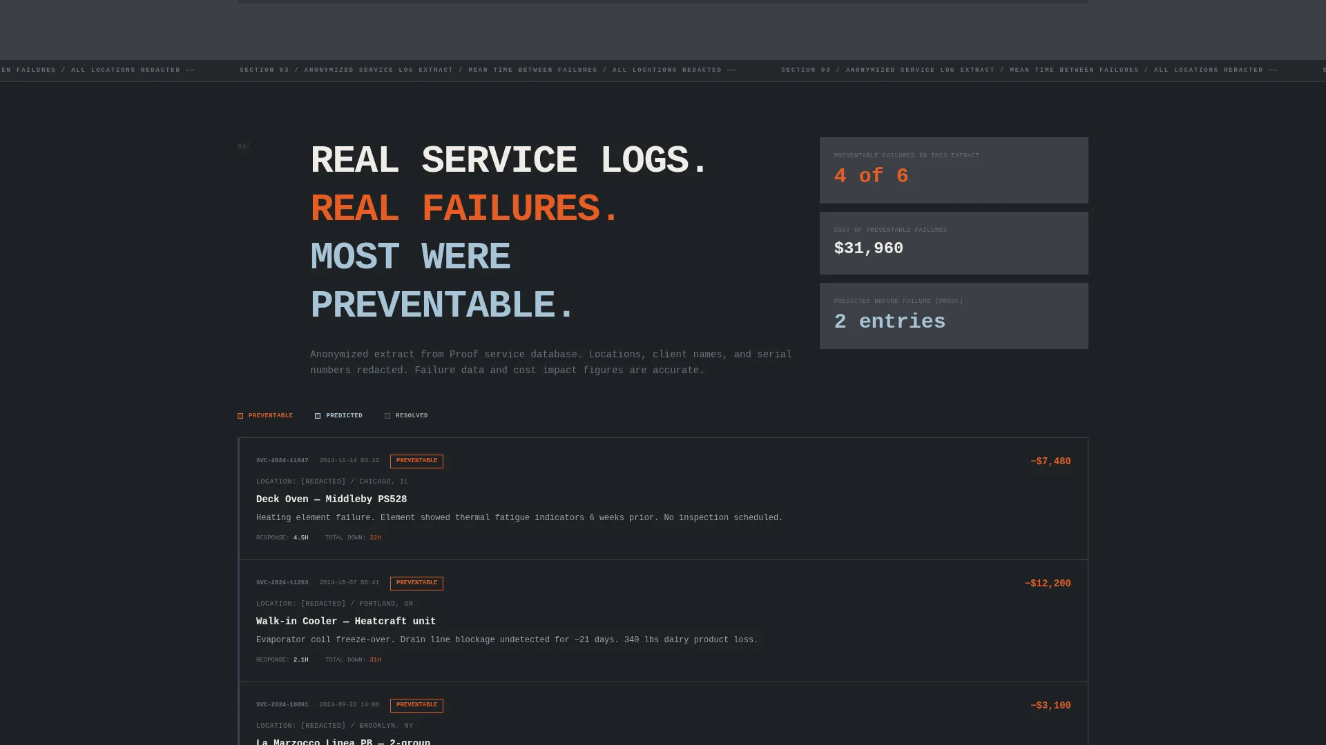Click the scrolling SECTION 03 ticker banner
This screenshot has width=1326, height=745.
click(663, 70)
